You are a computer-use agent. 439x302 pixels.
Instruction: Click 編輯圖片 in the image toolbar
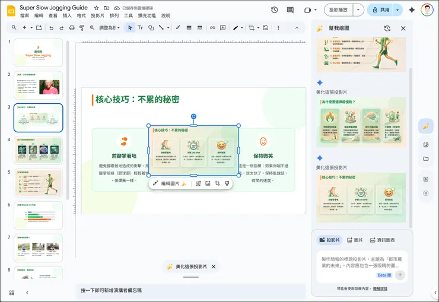(170, 183)
